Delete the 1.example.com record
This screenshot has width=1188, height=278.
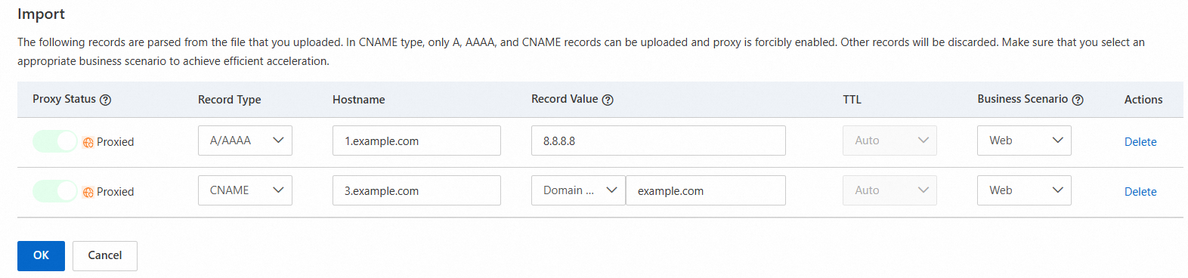1140,142
